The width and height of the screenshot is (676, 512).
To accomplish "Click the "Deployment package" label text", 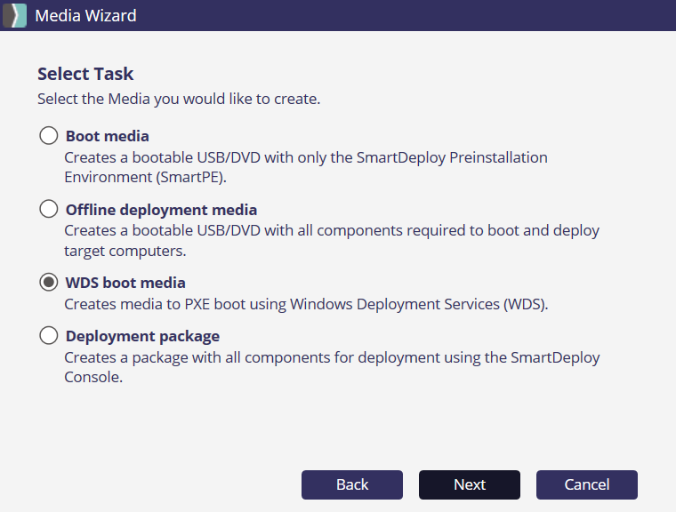I will pos(142,336).
